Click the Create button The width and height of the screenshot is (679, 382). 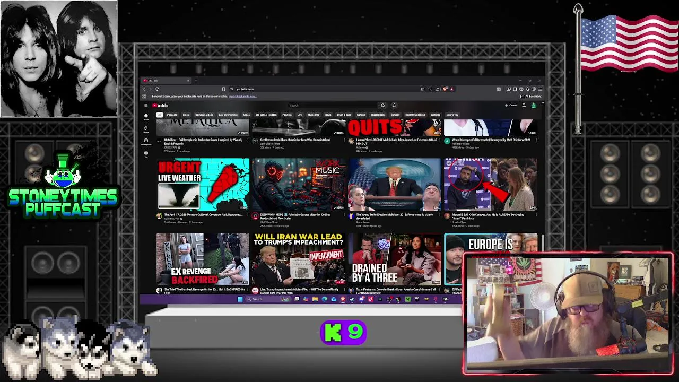(x=510, y=105)
